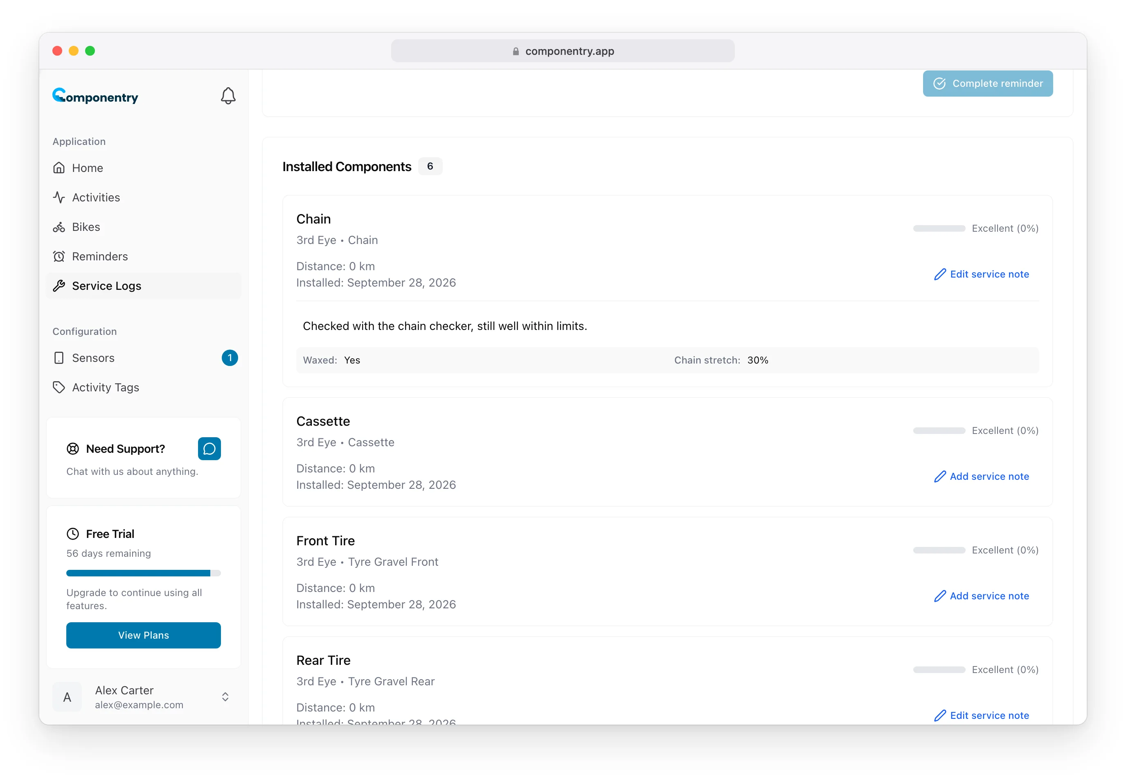The height and width of the screenshot is (777, 1126).
Task: Click Tyre Gravel Front subtitle
Action: pos(393,562)
